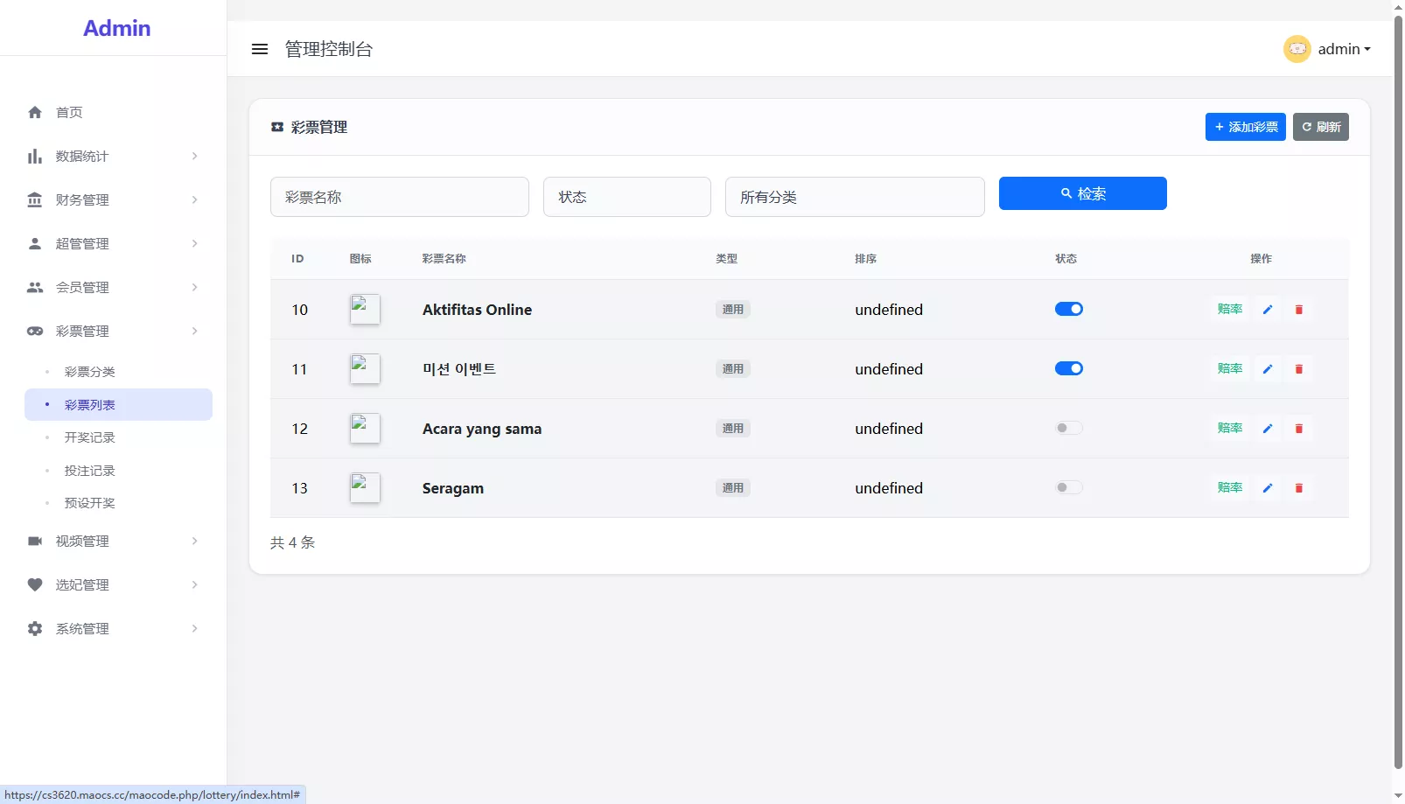The height and width of the screenshot is (804, 1405).
Task: Edit the 미션 이벤트 row with pencil icon
Action: 1267,369
